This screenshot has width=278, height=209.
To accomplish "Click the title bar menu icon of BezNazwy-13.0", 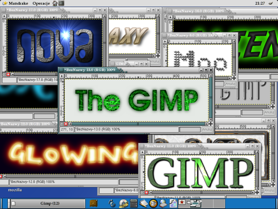I will (x=61, y=70).
